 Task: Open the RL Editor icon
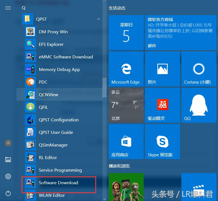pyautogui.click(x=30, y=157)
